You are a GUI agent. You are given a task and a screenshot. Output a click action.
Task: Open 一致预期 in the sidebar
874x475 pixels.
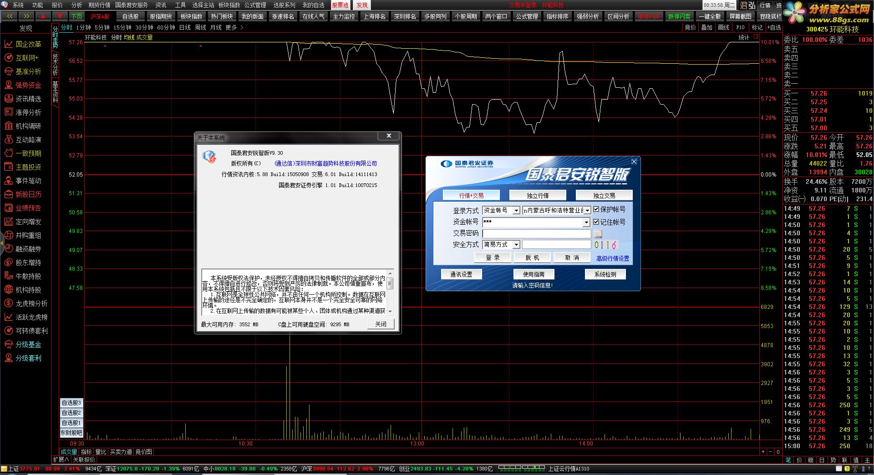23,153
